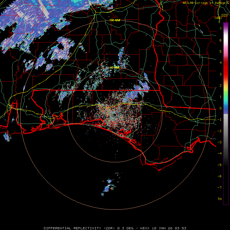Click the "TH" threshold label on scale
Viewport: 230px width, 230px height.
(220, 199)
